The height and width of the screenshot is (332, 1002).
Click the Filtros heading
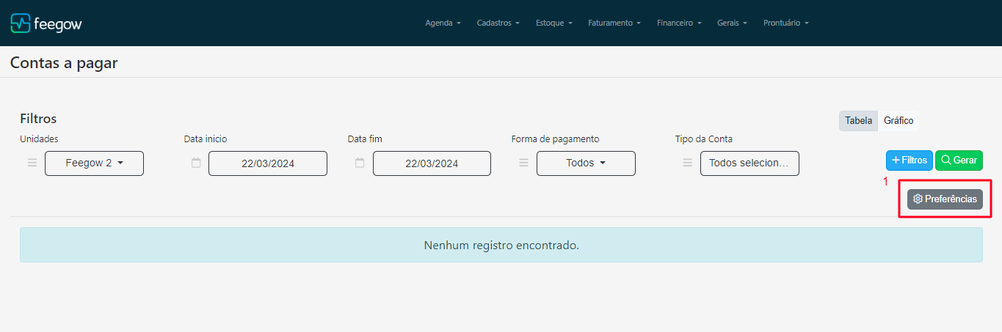[x=38, y=119]
